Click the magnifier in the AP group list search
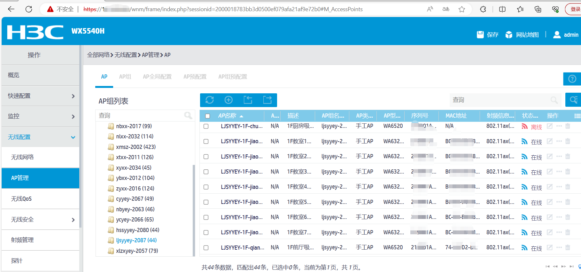Image resolution: width=581 pixels, height=272 pixels. 188,115
